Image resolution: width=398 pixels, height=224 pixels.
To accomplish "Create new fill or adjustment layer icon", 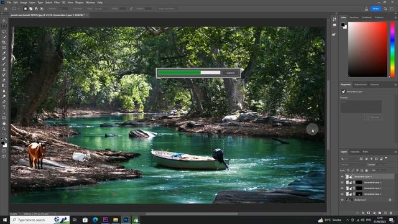I will [374, 213].
